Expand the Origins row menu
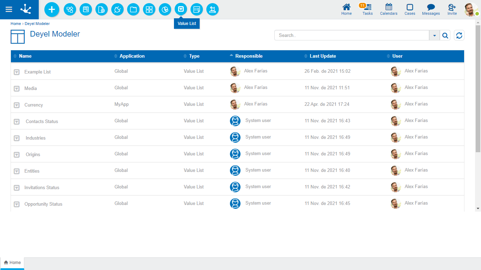This screenshot has width=481, height=270. click(17, 155)
